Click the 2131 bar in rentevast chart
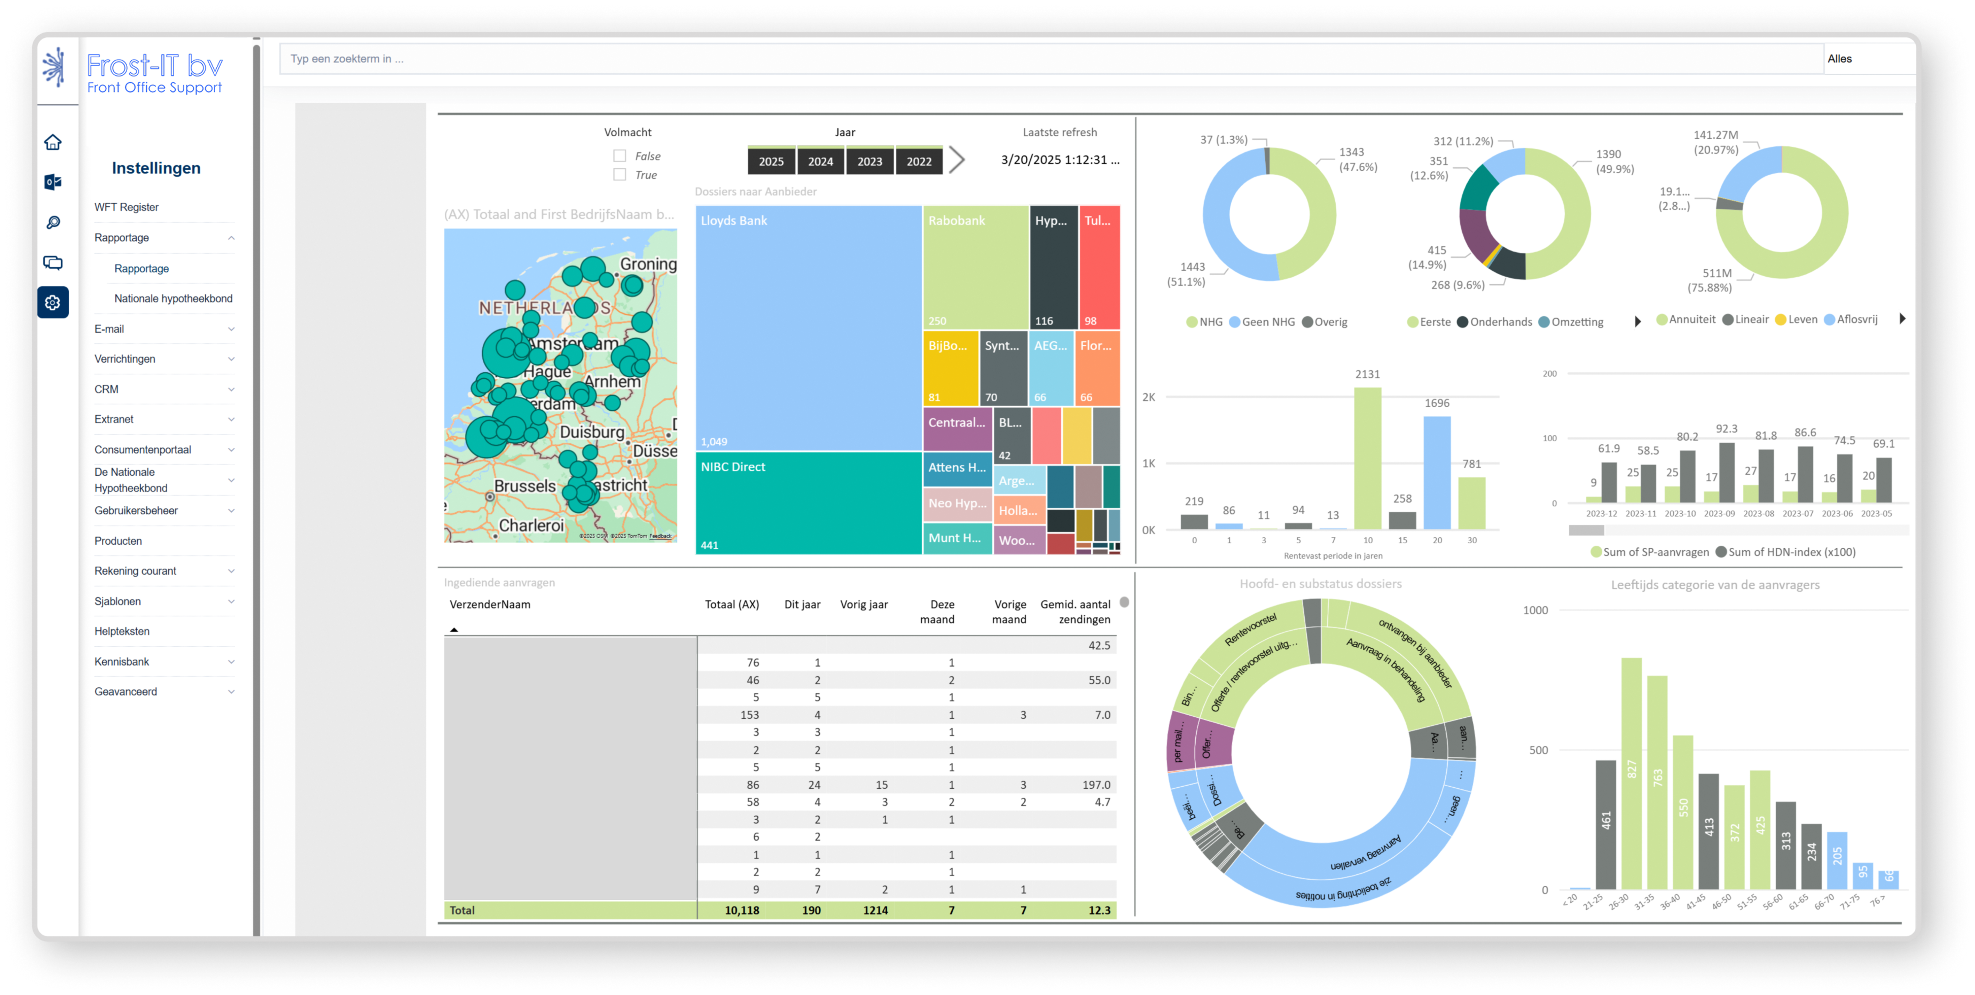The image size is (1975, 995). [x=1367, y=458]
